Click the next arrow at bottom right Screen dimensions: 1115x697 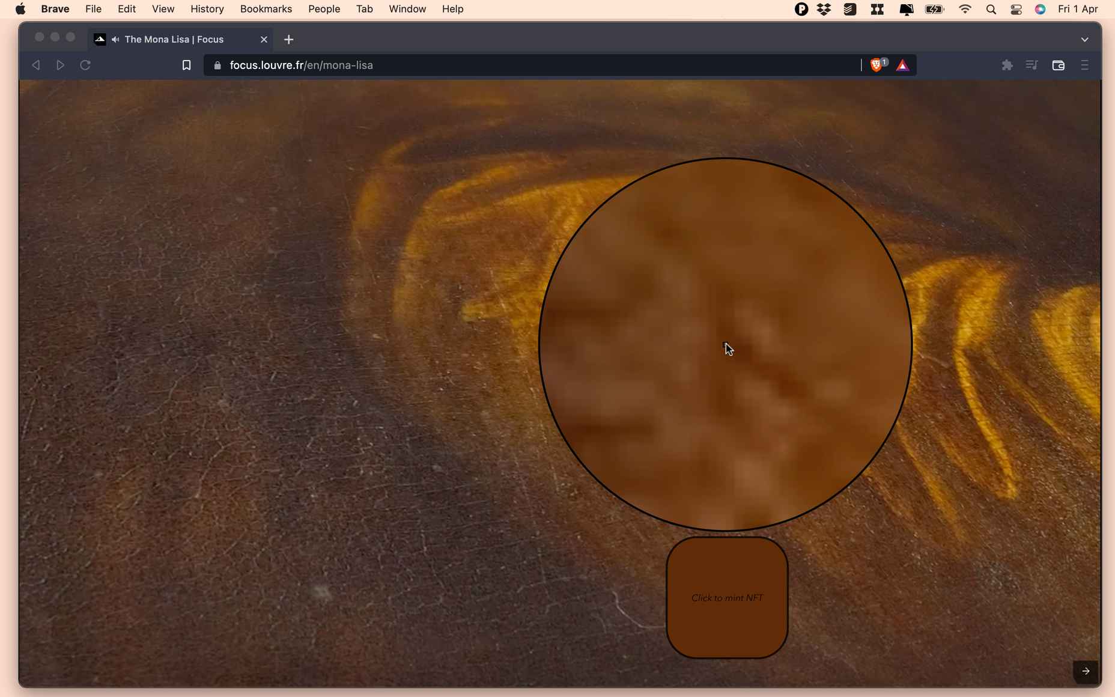click(x=1086, y=671)
